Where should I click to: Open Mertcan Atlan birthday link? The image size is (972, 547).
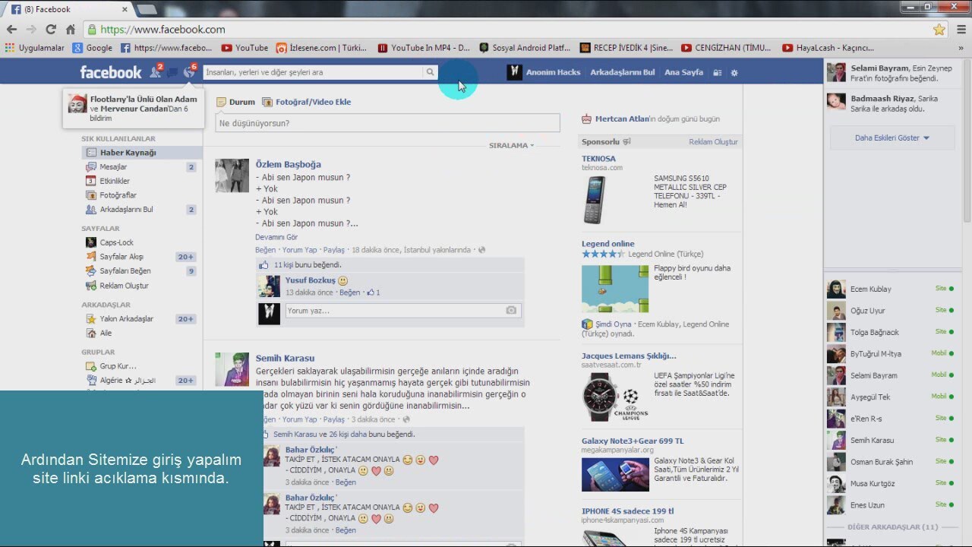pos(622,119)
